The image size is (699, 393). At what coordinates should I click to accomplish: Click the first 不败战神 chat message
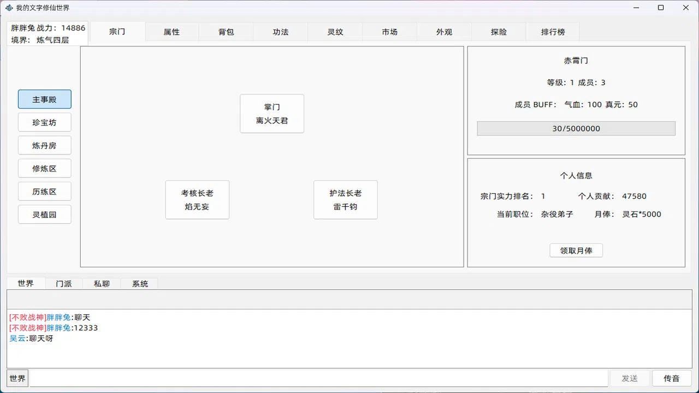coord(50,317)
